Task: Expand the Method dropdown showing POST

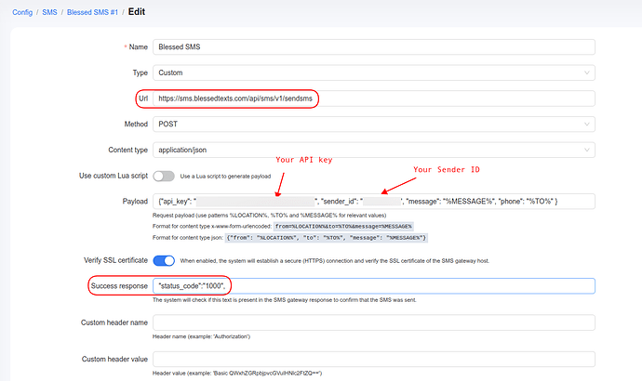Action: point(372,124)
